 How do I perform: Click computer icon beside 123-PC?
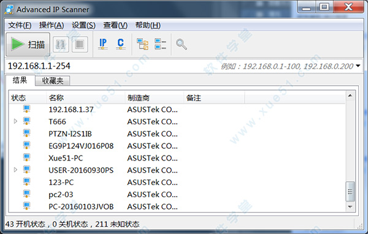tap(26, 182)
